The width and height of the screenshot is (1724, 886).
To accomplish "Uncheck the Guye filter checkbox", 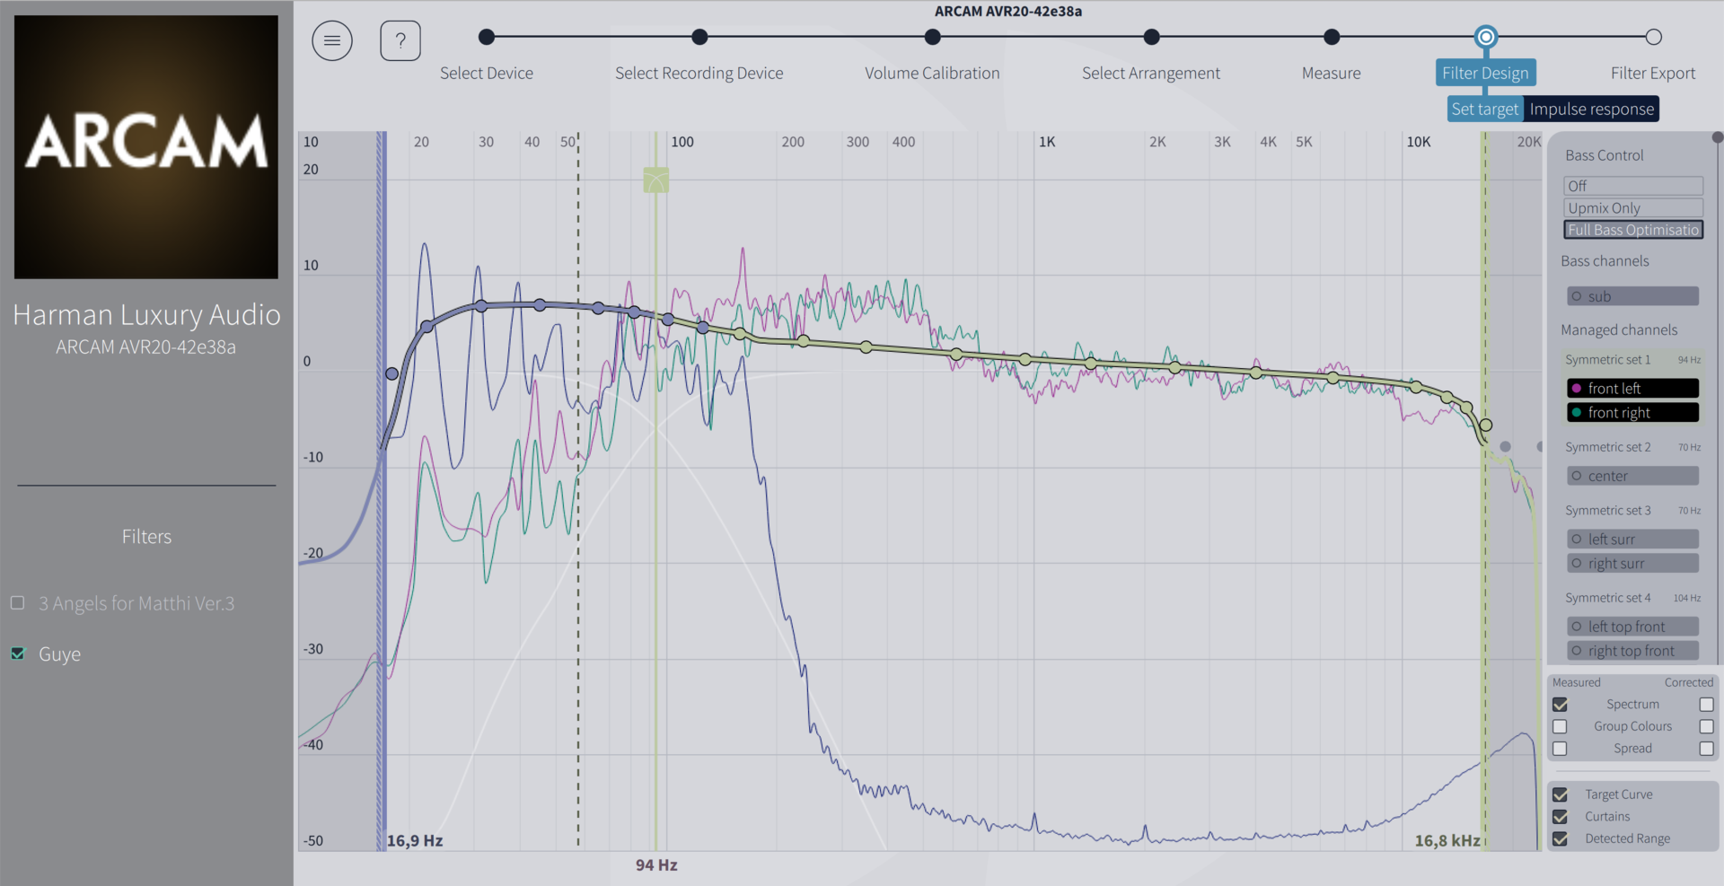I will point(18,654).
